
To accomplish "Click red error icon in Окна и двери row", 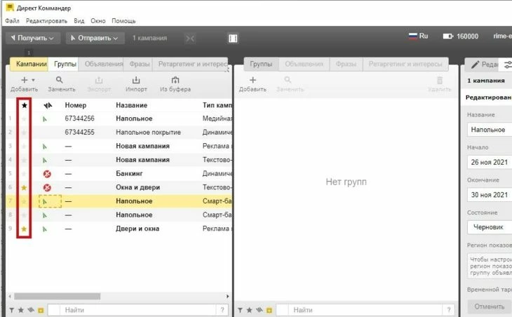I will pos(48,188).
